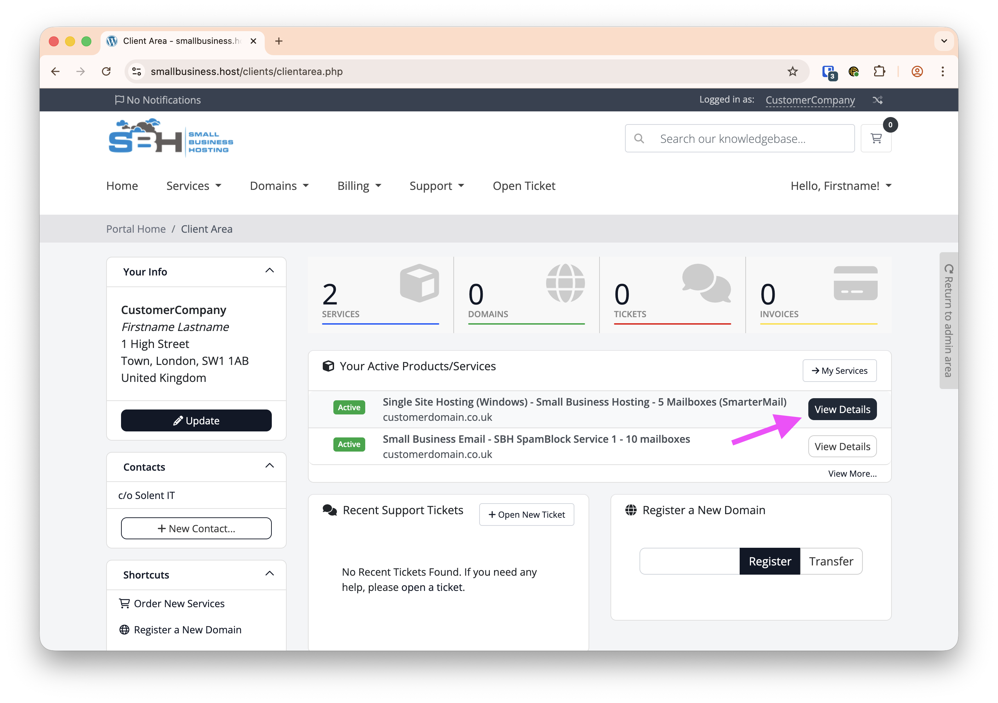Select the Open Ticket menu item

524,186
